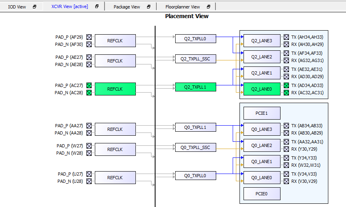Open the Floorplanner View tab

182,7
